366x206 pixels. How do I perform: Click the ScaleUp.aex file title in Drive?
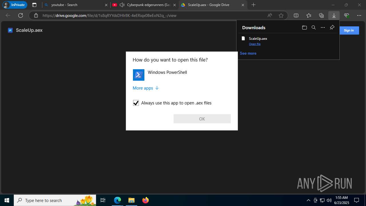click(x=29, y=30)
